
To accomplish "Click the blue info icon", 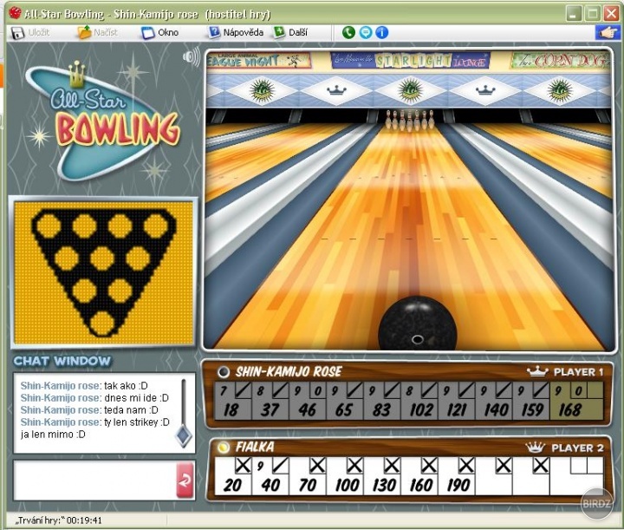I will click(x=382, y=32).
